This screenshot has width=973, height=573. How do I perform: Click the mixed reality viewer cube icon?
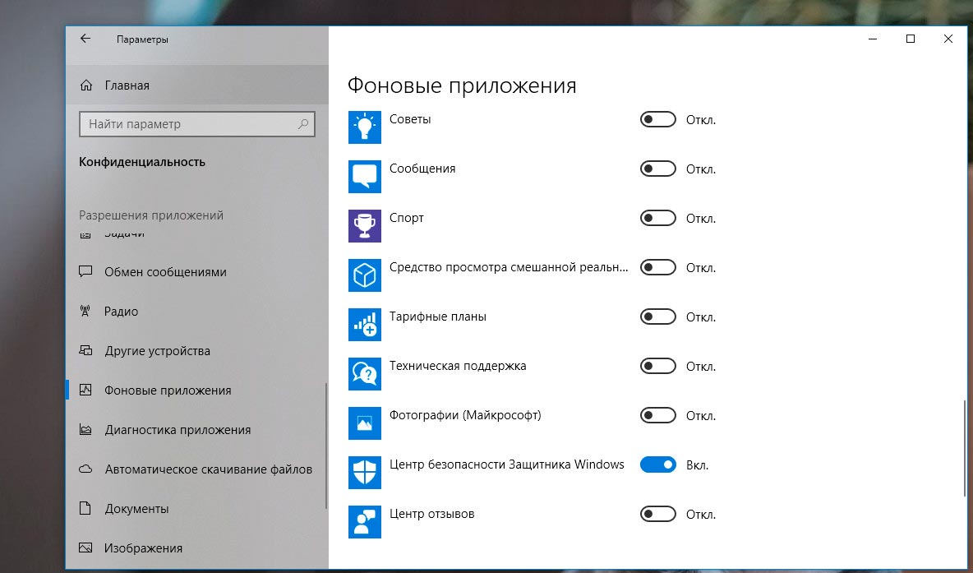365,275
